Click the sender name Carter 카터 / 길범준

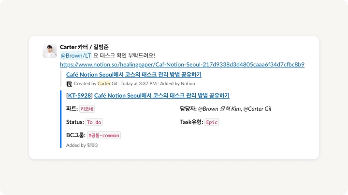pyautogui.click(x=84, y=47)
